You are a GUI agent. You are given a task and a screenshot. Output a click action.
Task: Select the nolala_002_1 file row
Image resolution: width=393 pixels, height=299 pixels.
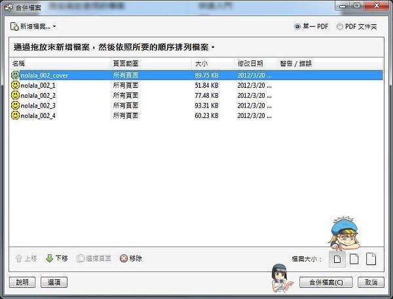[x=196, y=85]
